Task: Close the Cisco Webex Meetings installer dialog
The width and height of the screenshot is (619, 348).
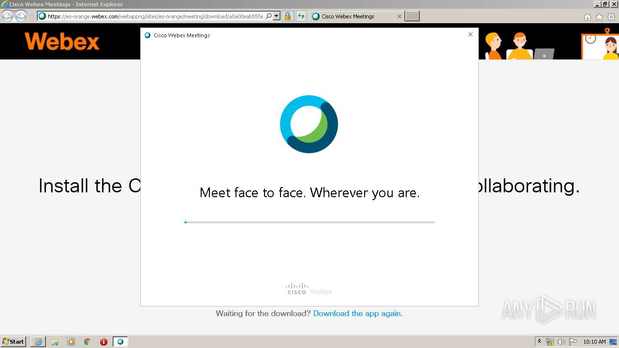Action: (x=471, y=34)
